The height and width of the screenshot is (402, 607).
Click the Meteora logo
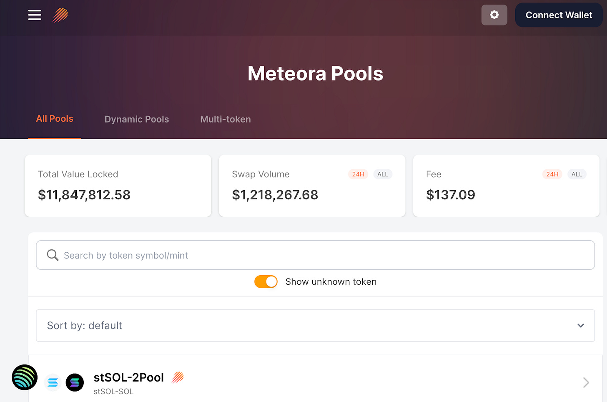tap(60, 15)
